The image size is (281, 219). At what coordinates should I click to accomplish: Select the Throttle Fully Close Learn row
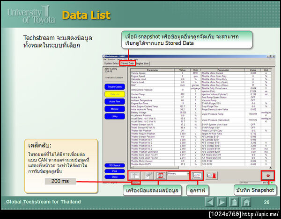tap(236, 88)
